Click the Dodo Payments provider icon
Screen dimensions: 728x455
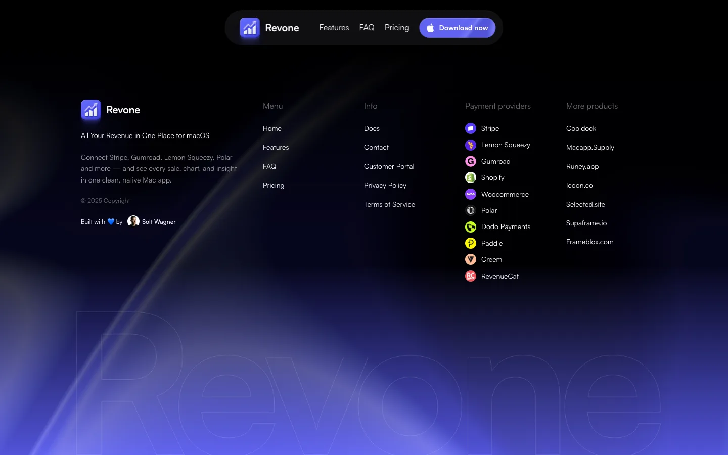point(471,227)
